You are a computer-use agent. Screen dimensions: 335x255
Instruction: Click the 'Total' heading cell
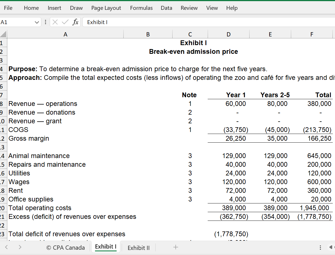pos(323,95)
